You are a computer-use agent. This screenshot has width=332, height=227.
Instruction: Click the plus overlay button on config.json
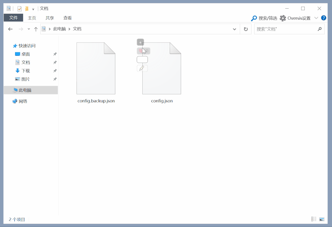pyautogui.click(x=140, y=42)
